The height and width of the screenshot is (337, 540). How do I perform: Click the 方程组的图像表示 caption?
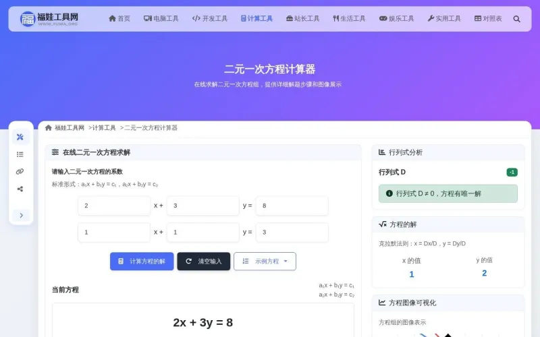402,322
